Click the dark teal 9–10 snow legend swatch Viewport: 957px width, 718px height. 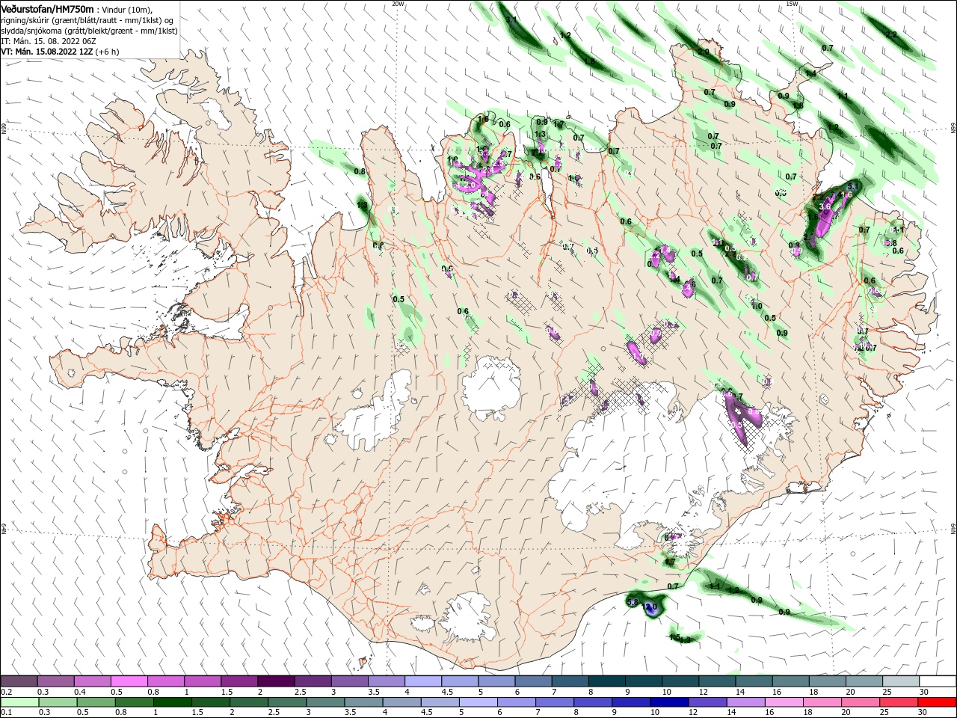point(644,681)
